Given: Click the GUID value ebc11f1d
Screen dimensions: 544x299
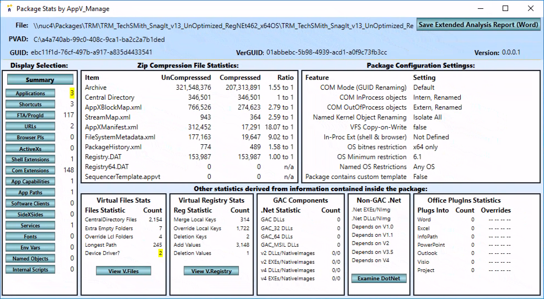Looking at the screenshot, I should point(91,52).
